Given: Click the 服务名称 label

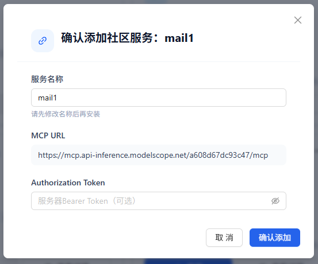Looking at the screenshot, I should click(47, 79).
